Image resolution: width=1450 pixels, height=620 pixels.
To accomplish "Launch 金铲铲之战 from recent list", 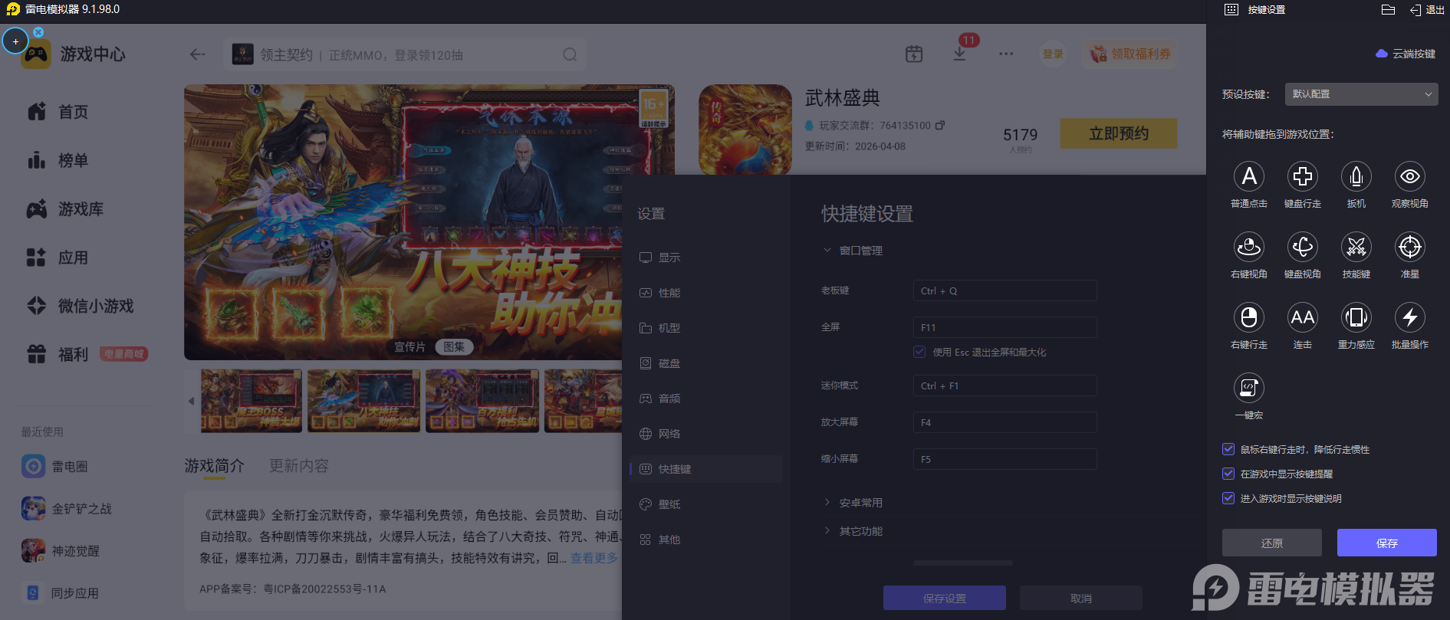I will (67, 508).
